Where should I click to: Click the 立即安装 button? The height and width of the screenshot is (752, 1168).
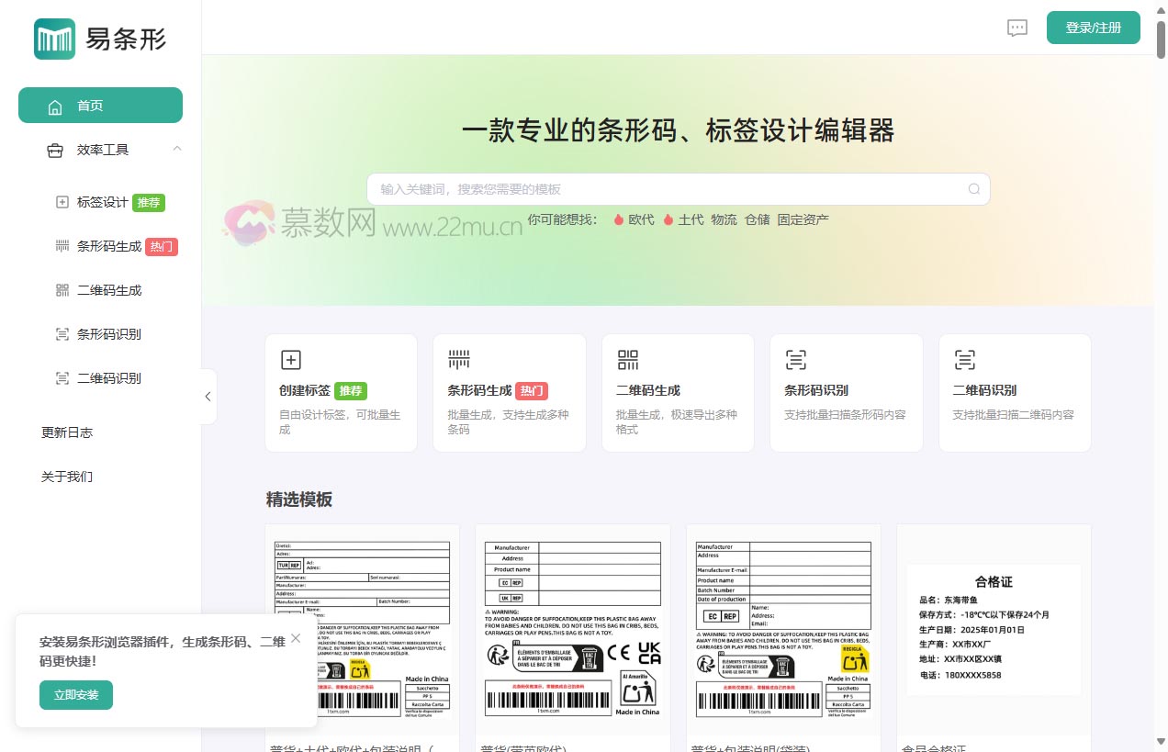tap(75, 695)
